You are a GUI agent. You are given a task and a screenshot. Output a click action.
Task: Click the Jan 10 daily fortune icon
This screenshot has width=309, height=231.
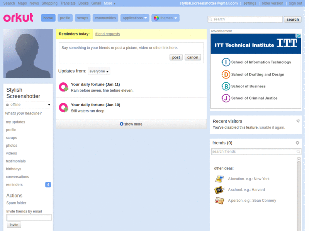pos(63,108)
